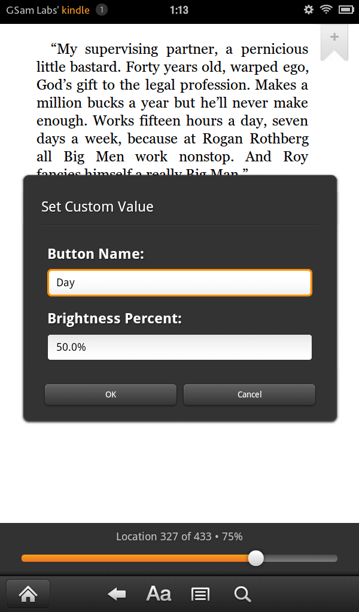Tap the Set Custom Value dialog title
Viewport: 359px width, 612px height.
[98, 207]
